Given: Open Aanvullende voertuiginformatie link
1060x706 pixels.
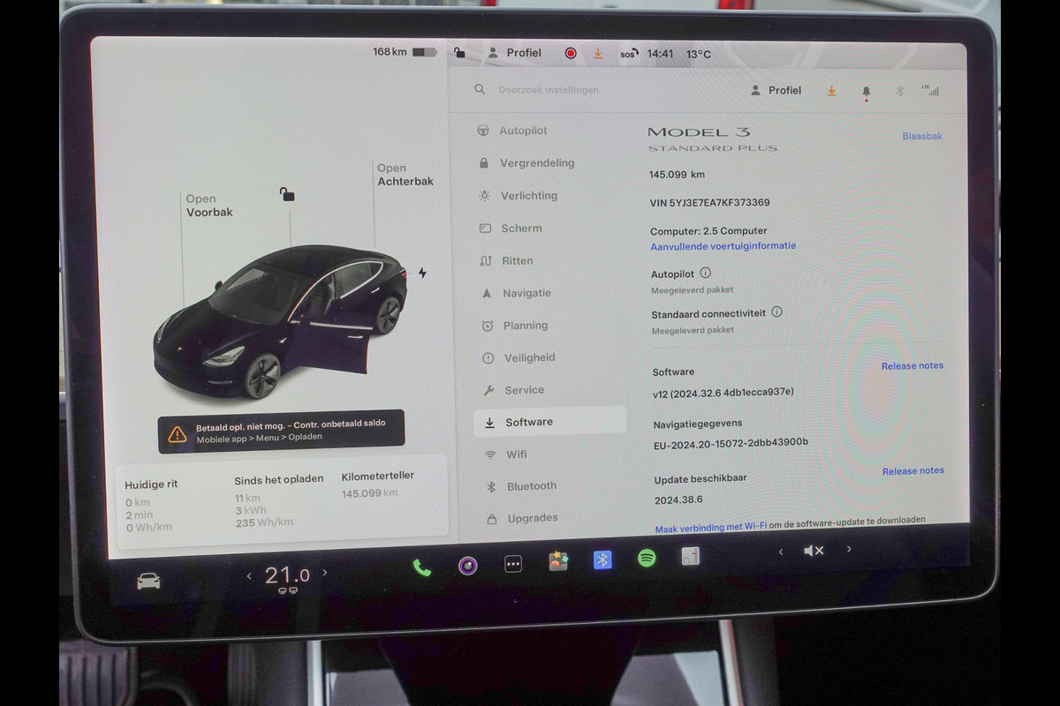Looking at the screenshot, I should pos(723,246).
